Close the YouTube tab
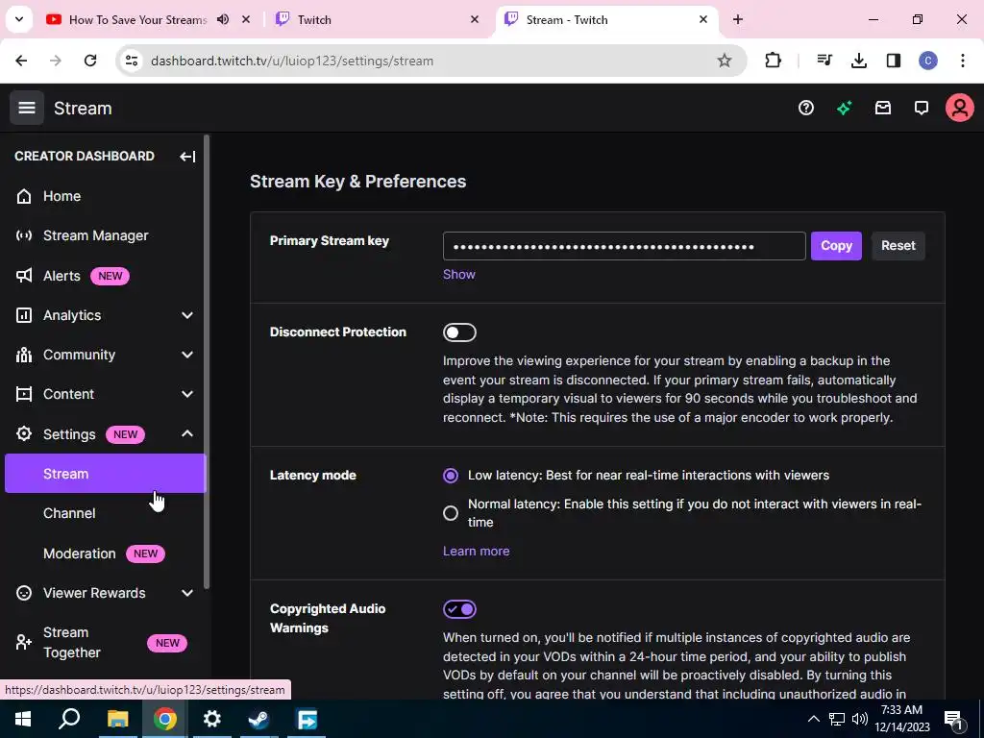The height and width of the screenshot is (738, 984). 246,19
